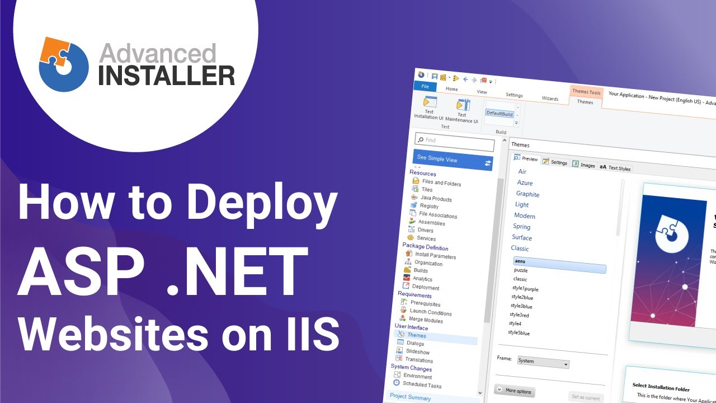Viewport: 716px width, 403px height.
Task: Open the Frame dropdown set to System
Action: click(x=543, y=362)
